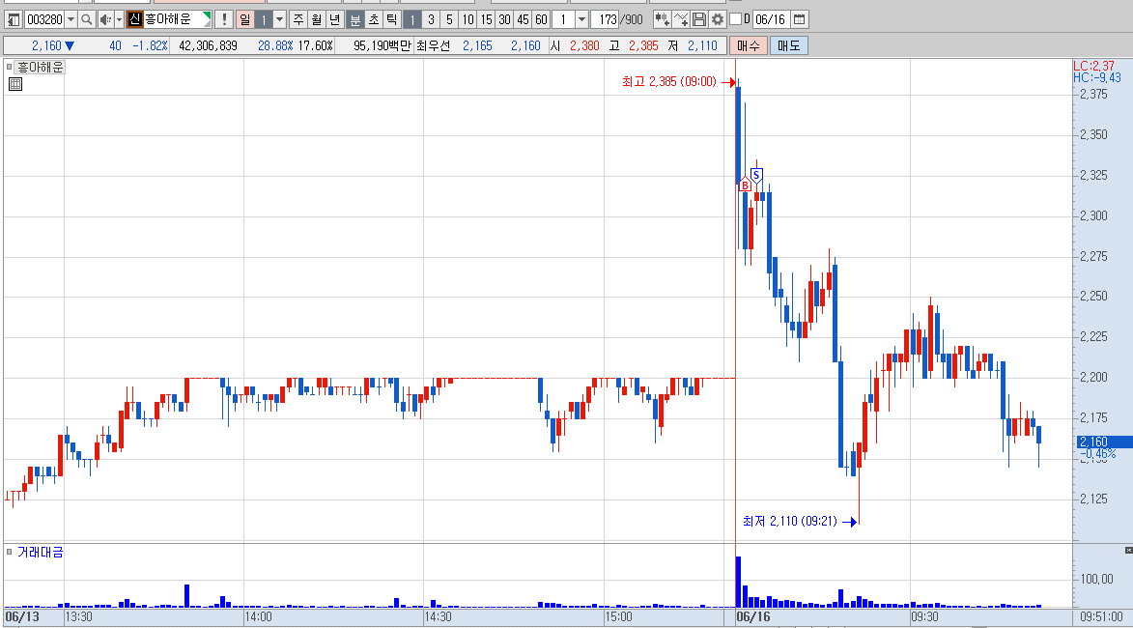Click the 06/13 date label on time axis
1133x628 pixels.
click(22, 616)
